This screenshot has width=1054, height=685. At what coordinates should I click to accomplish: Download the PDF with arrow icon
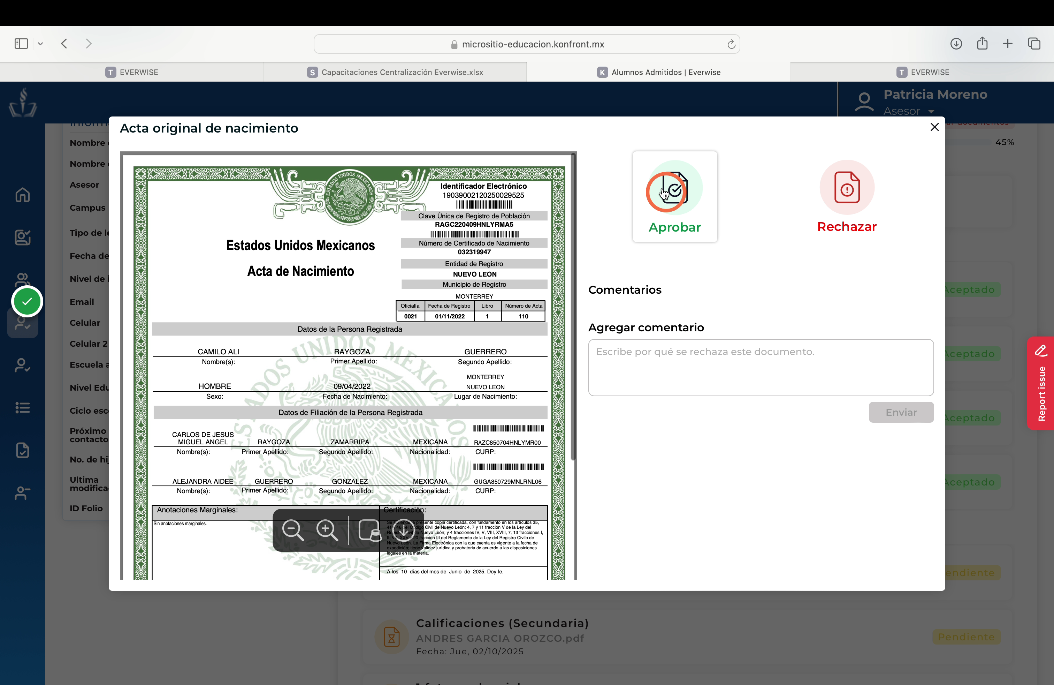404,530
